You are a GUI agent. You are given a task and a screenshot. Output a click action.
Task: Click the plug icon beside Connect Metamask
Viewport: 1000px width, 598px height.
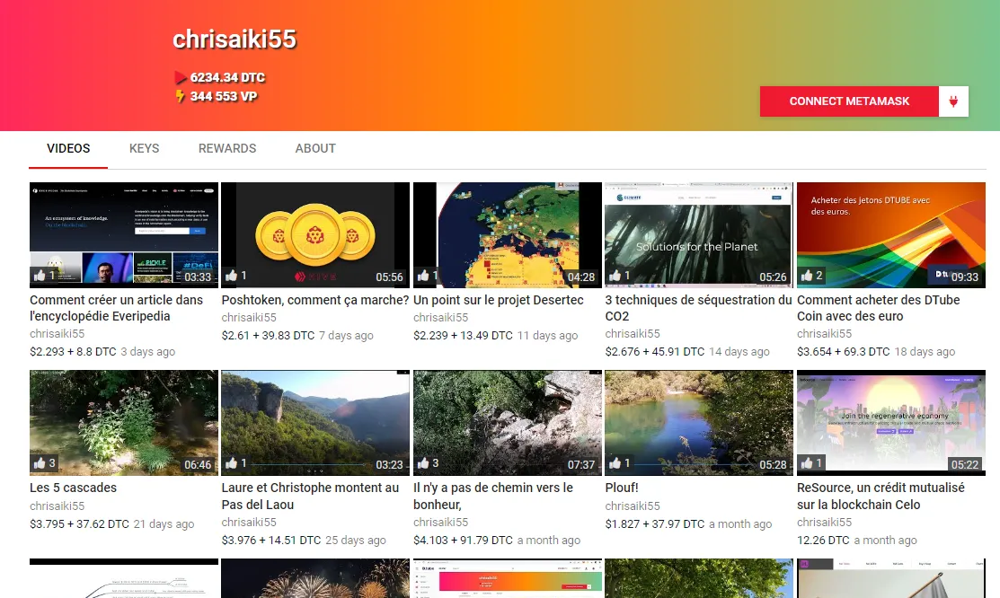click(953, 101)
